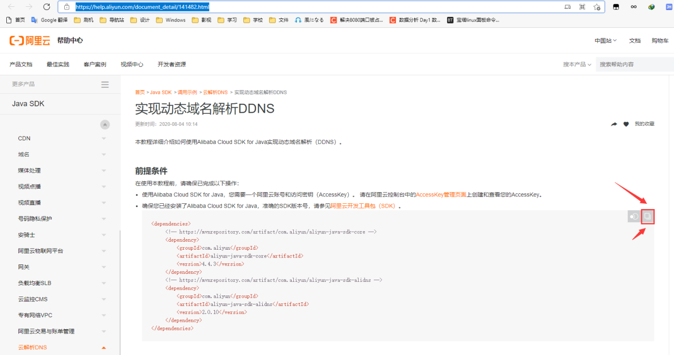Copy the Maven dependencies code snippet
This screenshot has height=355, width=674.
(647, 216)
